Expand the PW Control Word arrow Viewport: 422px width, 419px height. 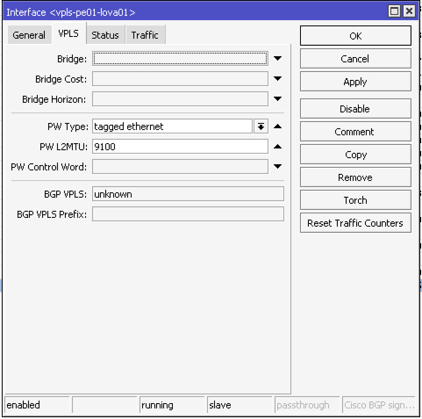click(x=277, y=167)
